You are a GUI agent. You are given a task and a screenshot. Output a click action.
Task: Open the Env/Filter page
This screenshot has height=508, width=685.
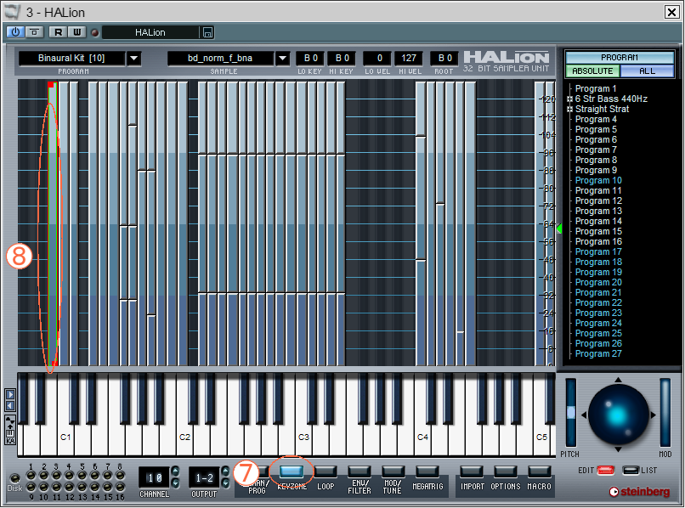click(359, 471)
